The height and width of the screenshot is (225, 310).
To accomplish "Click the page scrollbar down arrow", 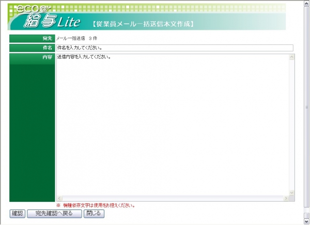I will tap(306, 221).
